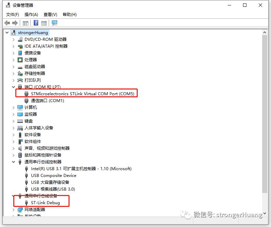This screenshot has width=271, height=227.
Task: Select the 声音、视频和游戏控制器 category
Action: click(x=47, y=148)
